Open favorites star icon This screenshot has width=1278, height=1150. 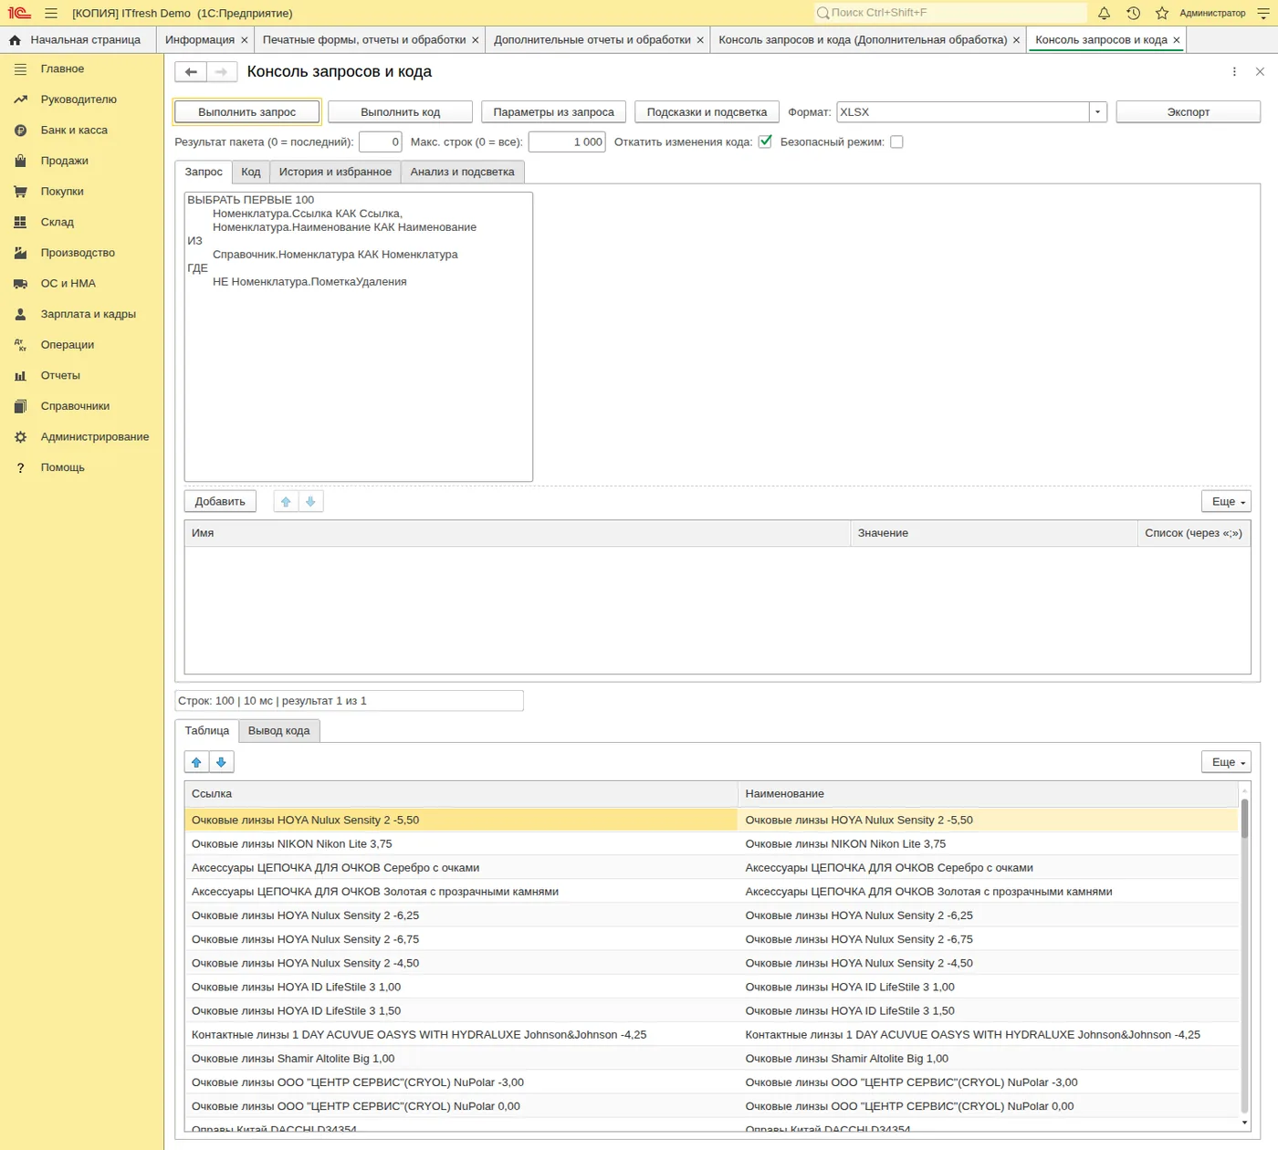tap(1162, 13)
